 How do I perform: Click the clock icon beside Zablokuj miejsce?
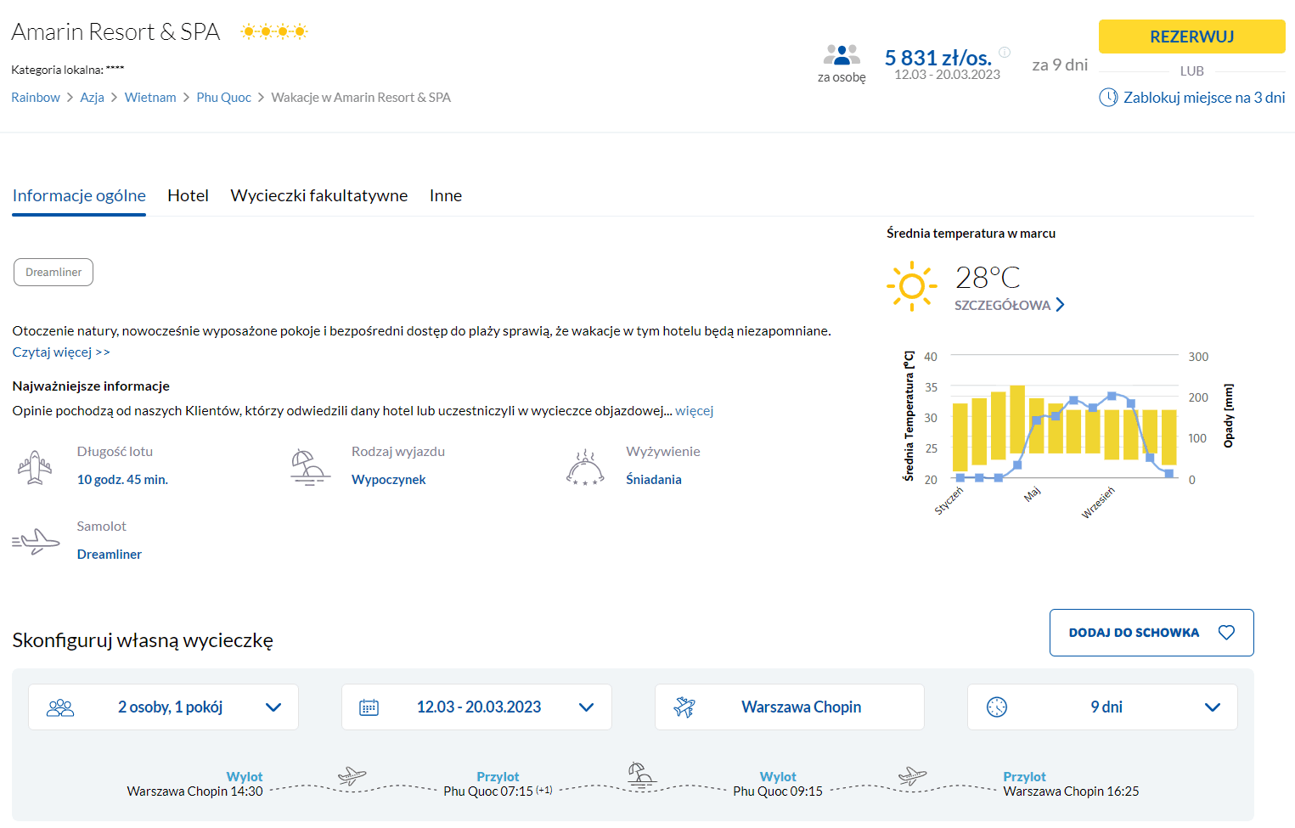pyautogui.click(x=1108, y=98)
